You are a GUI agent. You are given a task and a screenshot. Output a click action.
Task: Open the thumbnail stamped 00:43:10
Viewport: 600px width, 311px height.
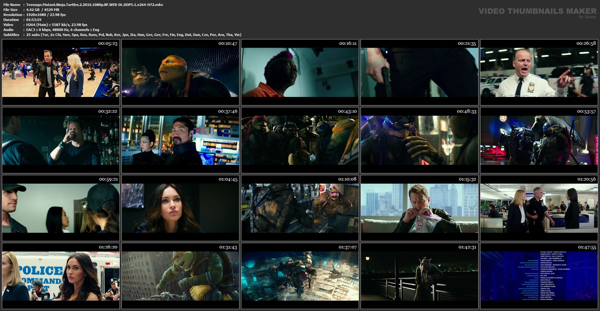pos(300,140)
